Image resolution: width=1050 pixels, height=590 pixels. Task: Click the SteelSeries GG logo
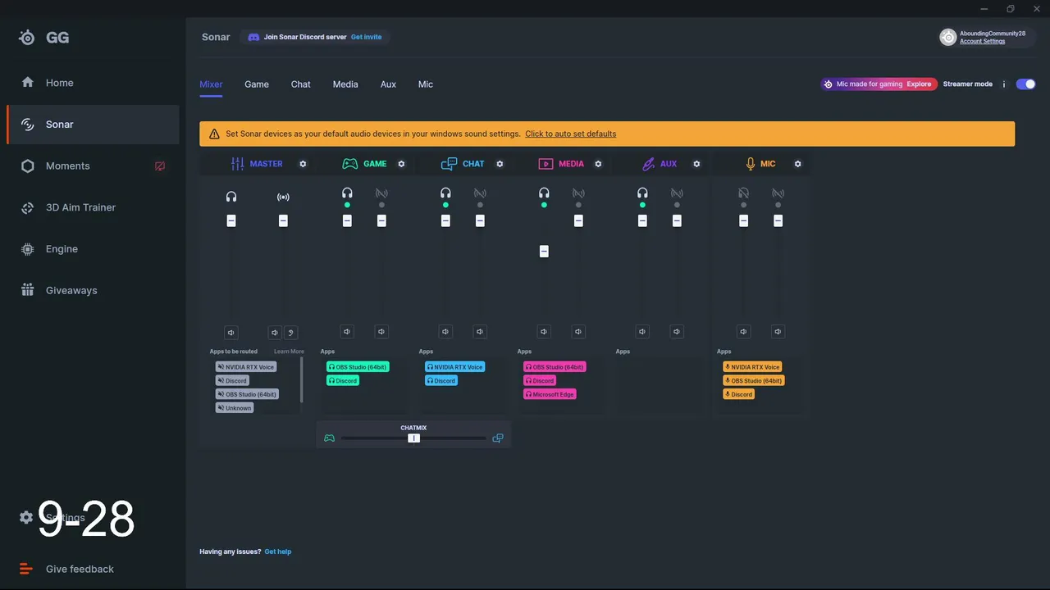44,38
